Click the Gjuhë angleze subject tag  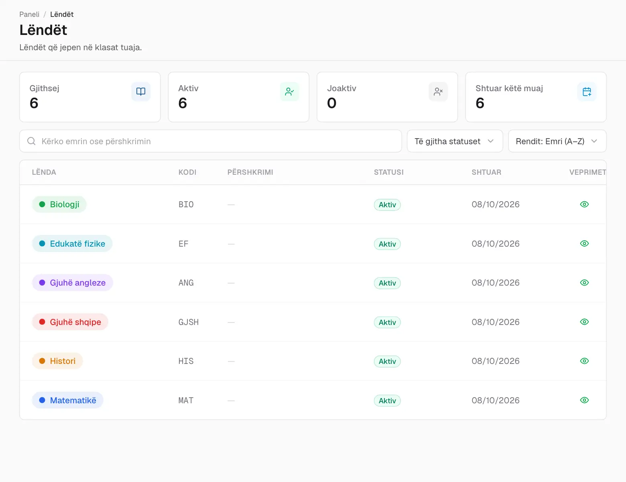tap(73, 283)
